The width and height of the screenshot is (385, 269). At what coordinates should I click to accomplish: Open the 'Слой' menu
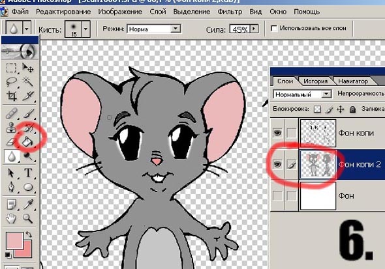click(158, 12)
